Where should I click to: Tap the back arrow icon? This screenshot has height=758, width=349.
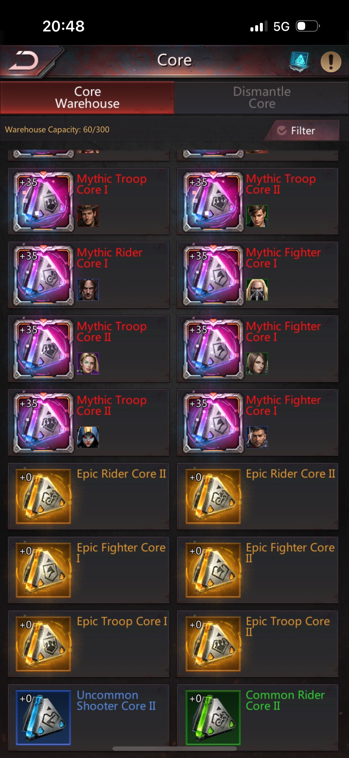tap(24, 60)
